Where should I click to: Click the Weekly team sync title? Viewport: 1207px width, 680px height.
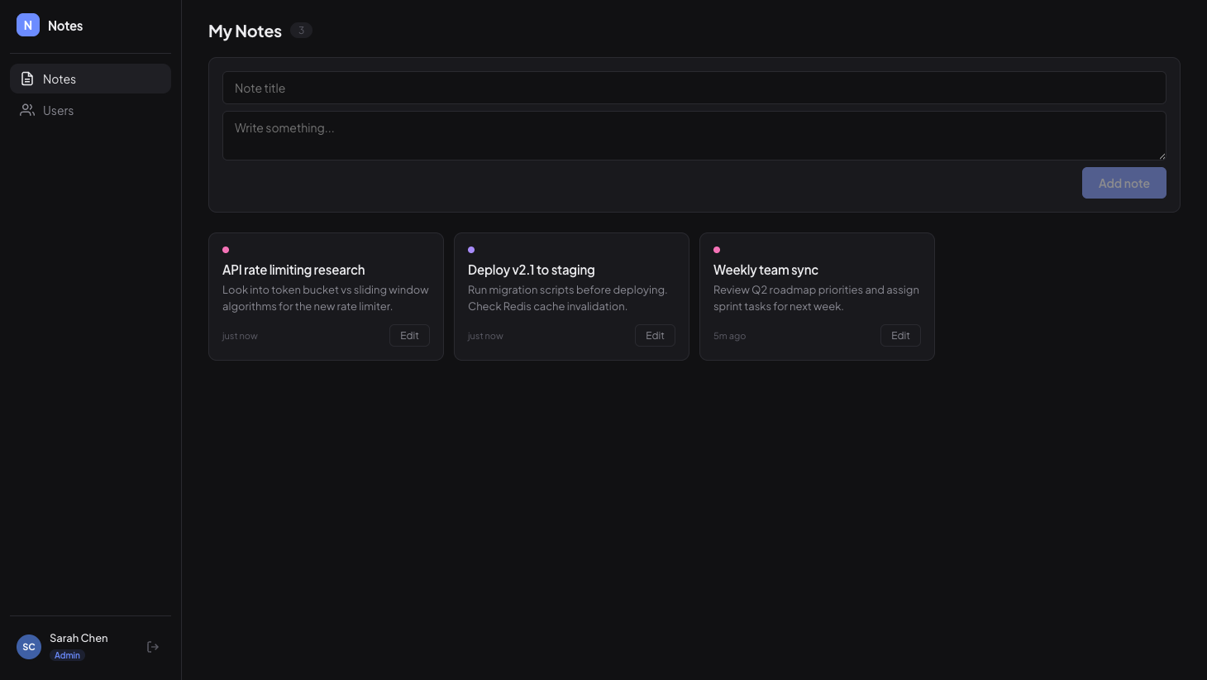click(x=766, y=270)
